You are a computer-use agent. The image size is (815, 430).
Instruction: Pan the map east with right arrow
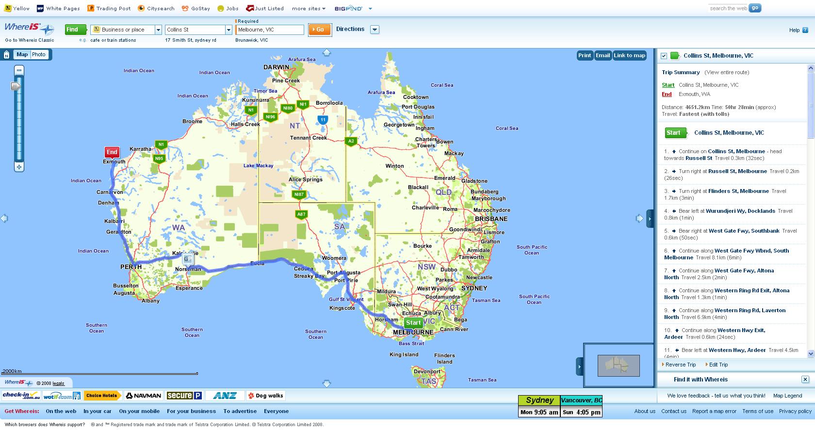coord(639,219)
